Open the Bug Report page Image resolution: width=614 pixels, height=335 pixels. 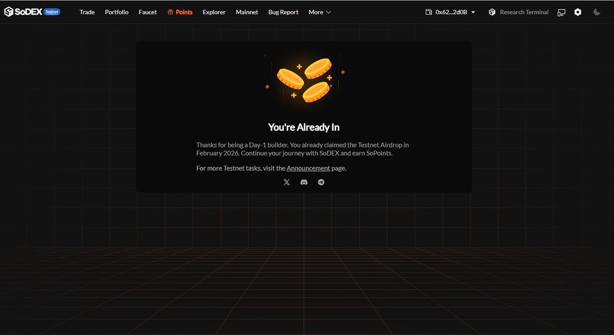283,12
